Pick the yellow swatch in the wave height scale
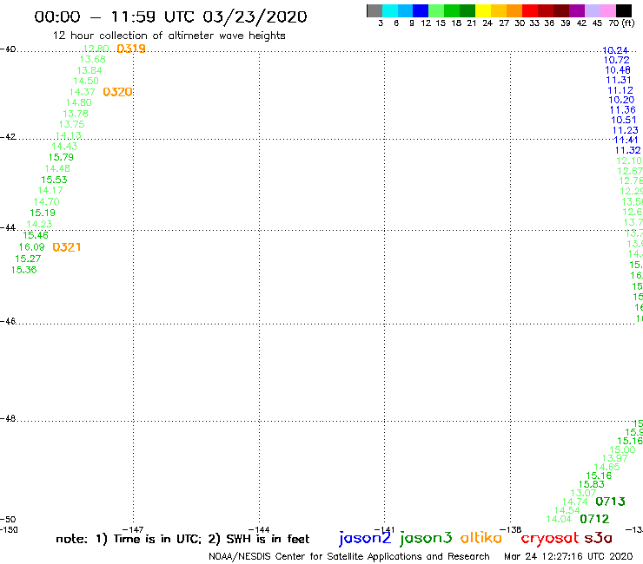Viewport: 643px width, 564px height. pos(483,10)
